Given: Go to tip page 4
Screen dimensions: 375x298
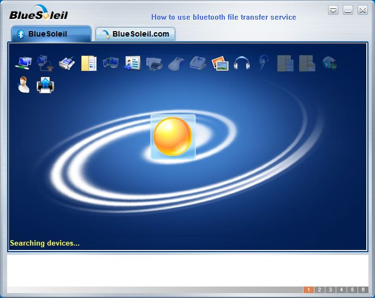Looking at the screenshot, I should (342, 290).
